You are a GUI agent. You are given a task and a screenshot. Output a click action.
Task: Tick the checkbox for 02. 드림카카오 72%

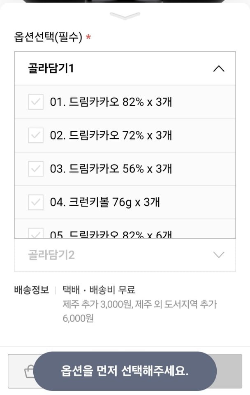(36, 135)
